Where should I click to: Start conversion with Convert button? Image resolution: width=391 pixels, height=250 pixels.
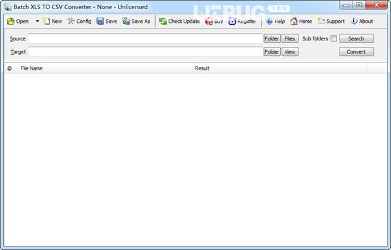356,52
